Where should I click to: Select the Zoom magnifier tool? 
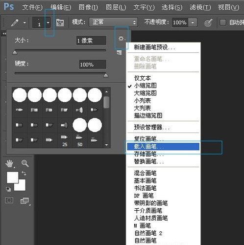(25, 163)
